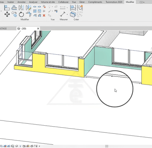Image resolution: width=152 pixels, height=148 pixels.
Task: Toggle blue lightbulb in view control bar
Action: (20, 146)
